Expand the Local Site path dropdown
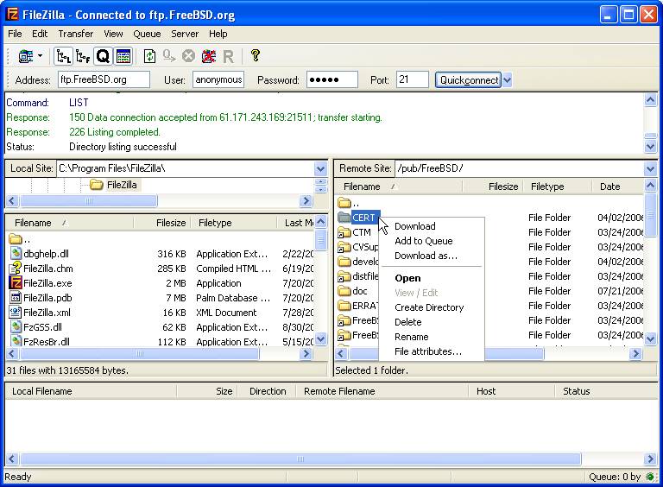The image size is (663, 487). click(320, 169)
